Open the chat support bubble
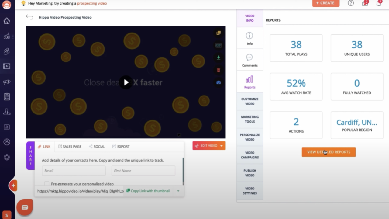 (25, 207)
